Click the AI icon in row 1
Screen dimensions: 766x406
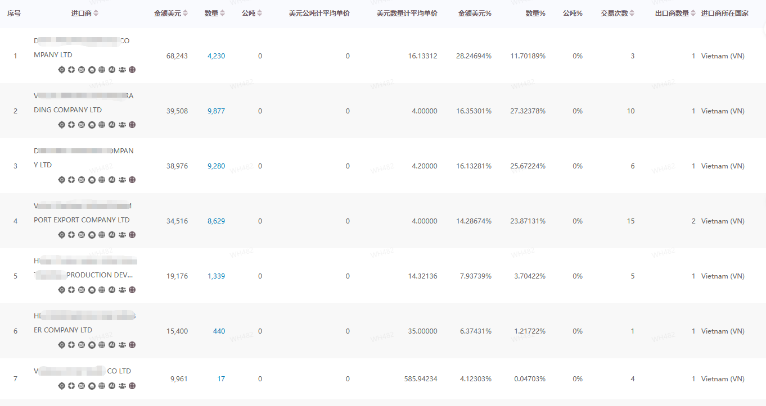pos(112,70)
